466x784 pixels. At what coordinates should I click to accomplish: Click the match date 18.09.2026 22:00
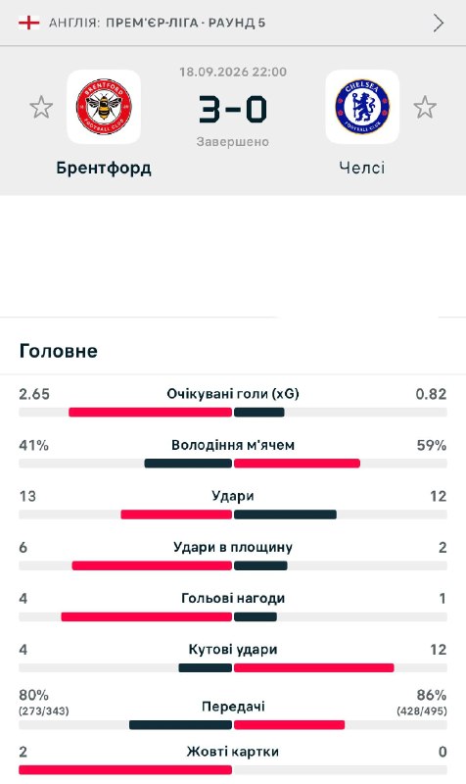click(x=233, y=72)
